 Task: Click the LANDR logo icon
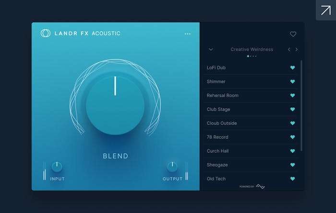[x=46, y=34]
